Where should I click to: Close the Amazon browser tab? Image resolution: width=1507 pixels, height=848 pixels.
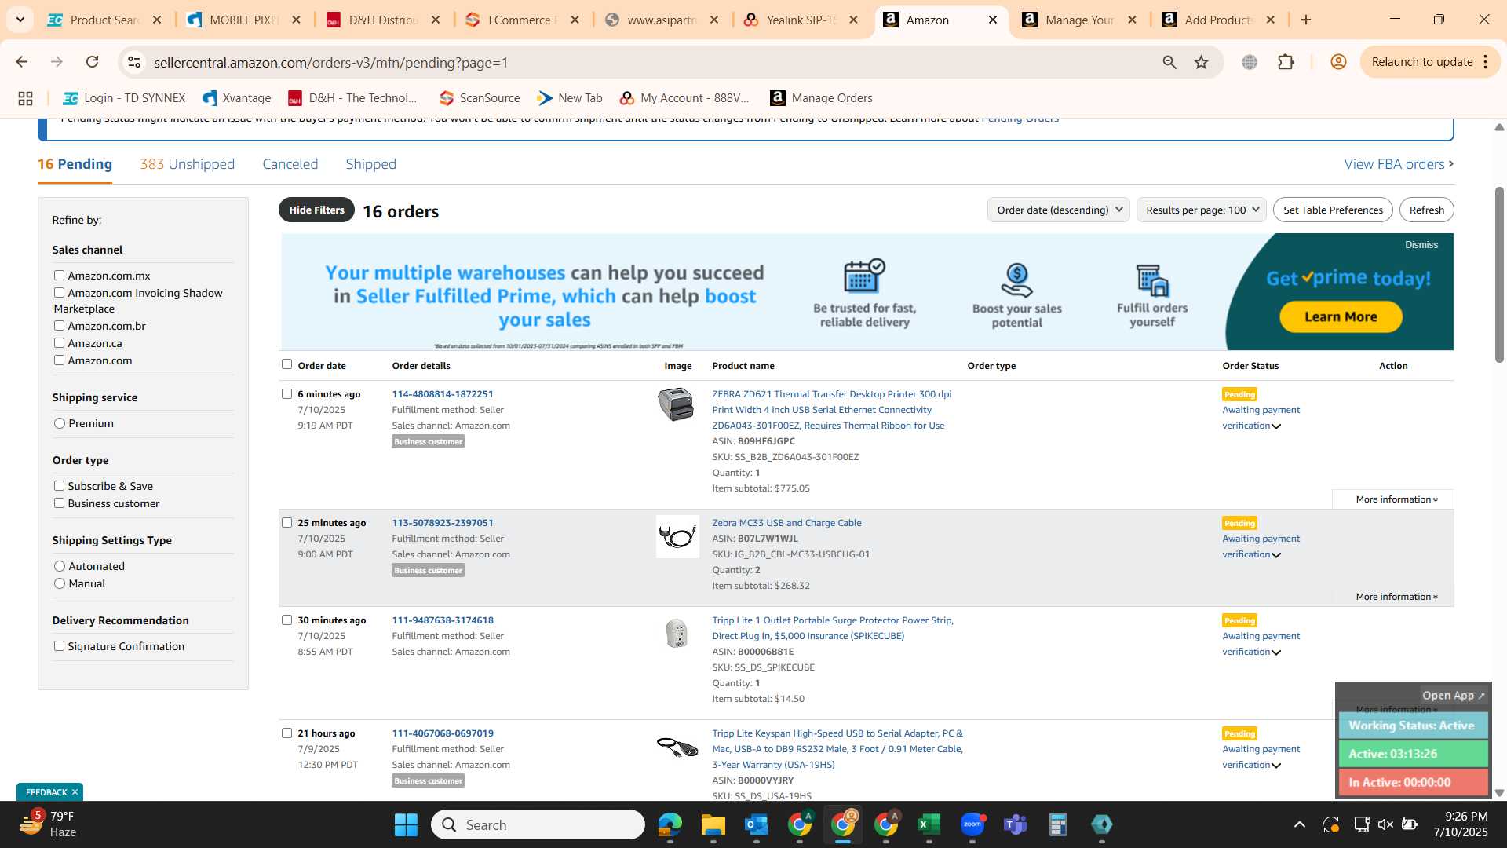coord(993,20)
